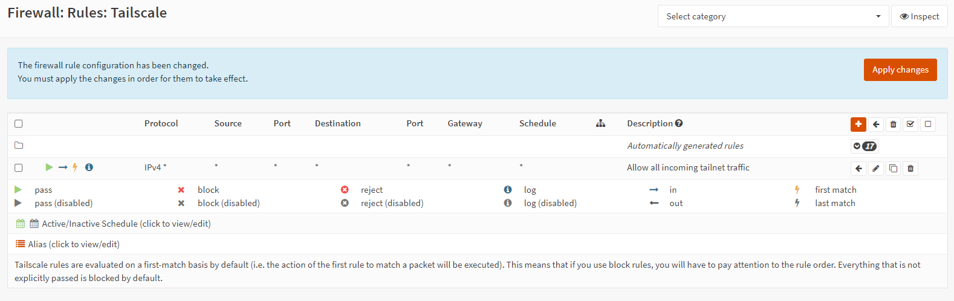954x301 pixels.
Task: Tick the select all rules checkbox
Action: coord(19,123)
